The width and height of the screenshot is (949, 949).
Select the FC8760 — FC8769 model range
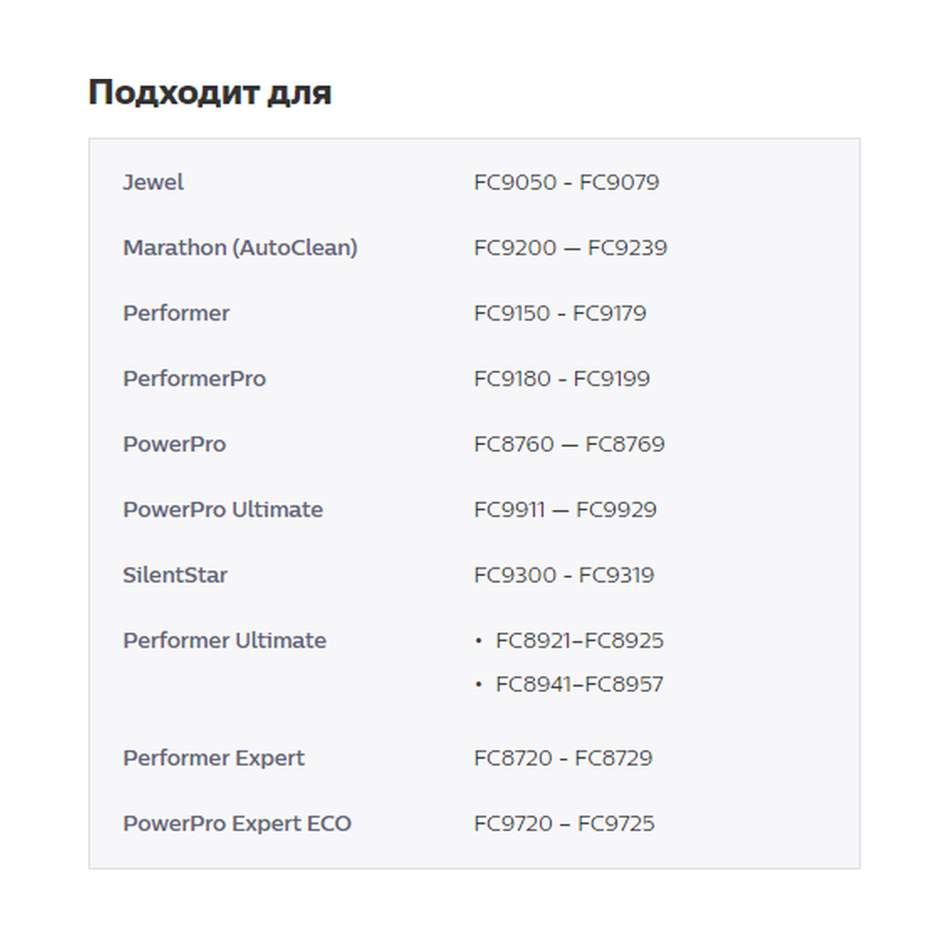click(569, 444)
